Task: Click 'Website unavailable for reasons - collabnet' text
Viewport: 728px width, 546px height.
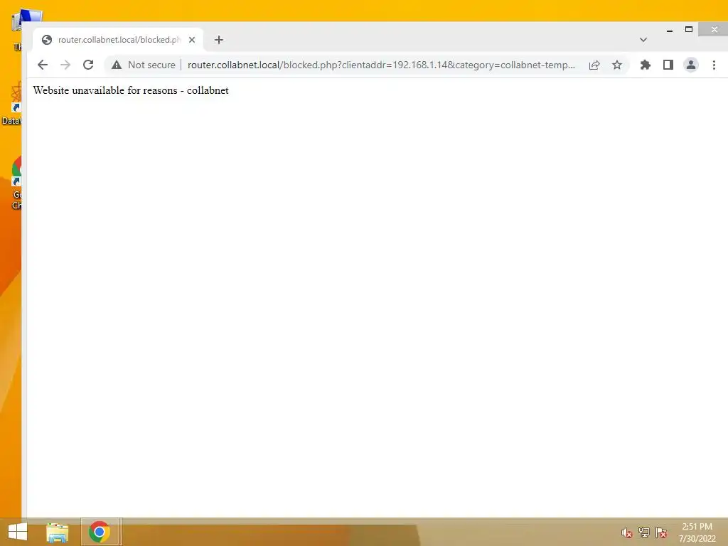Action: click(x=131, y=90)
